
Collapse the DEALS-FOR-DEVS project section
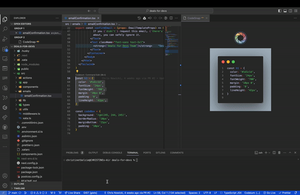point(36,46)
